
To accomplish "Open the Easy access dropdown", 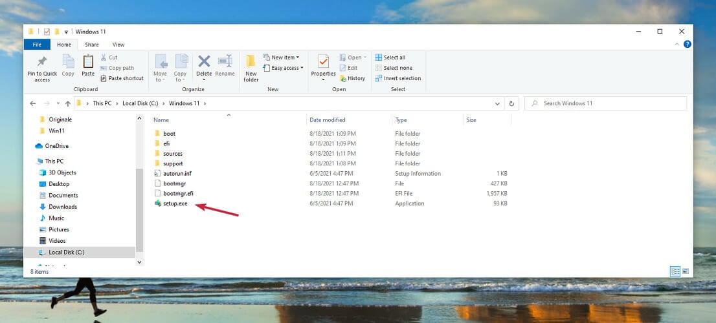I will point(283,68).
